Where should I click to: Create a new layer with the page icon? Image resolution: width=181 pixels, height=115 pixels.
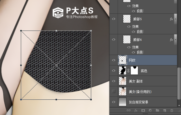click(x=164, y=110)
